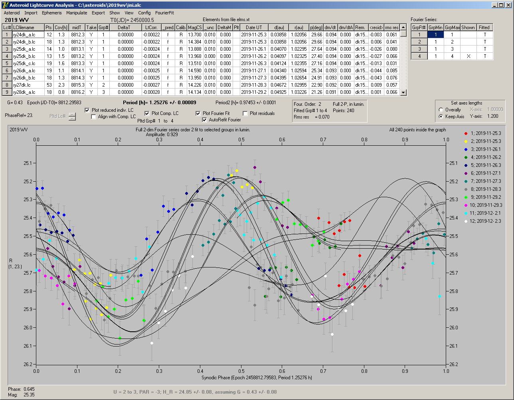This screenshot has width=514, height=400.
Task: Select file ry28dk_a.lc in row 9
Action: [x=28, y=92]
